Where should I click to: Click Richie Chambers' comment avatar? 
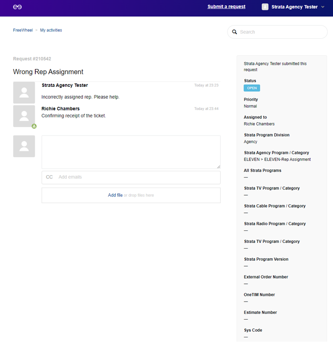coord(24,116)
